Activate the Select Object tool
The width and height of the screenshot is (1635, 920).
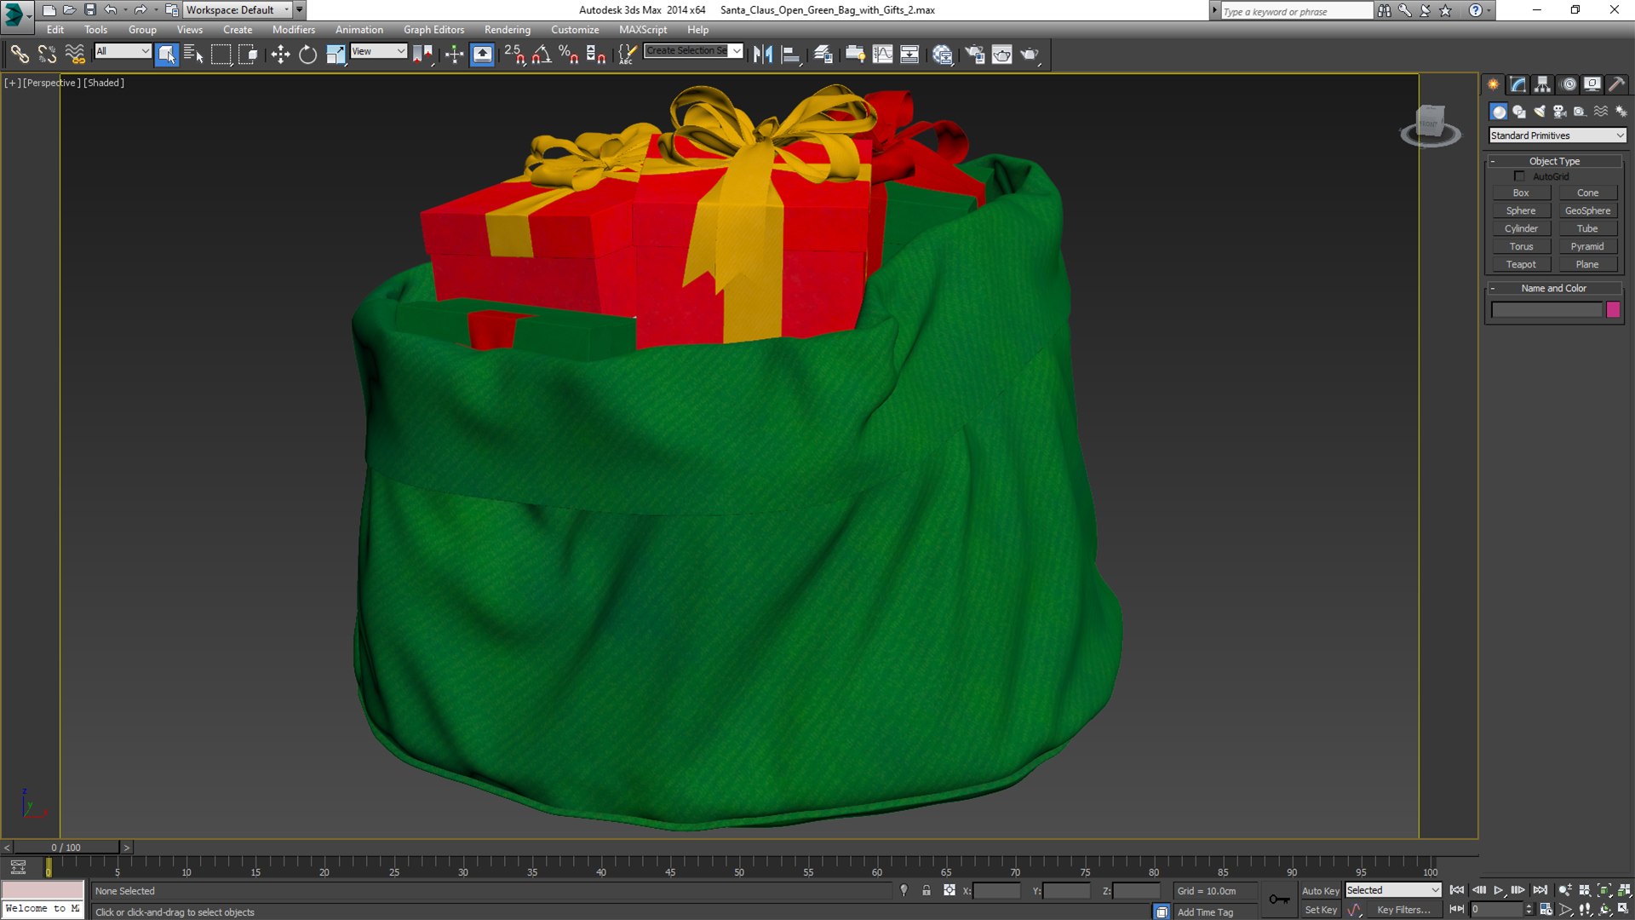pos(167,55)
